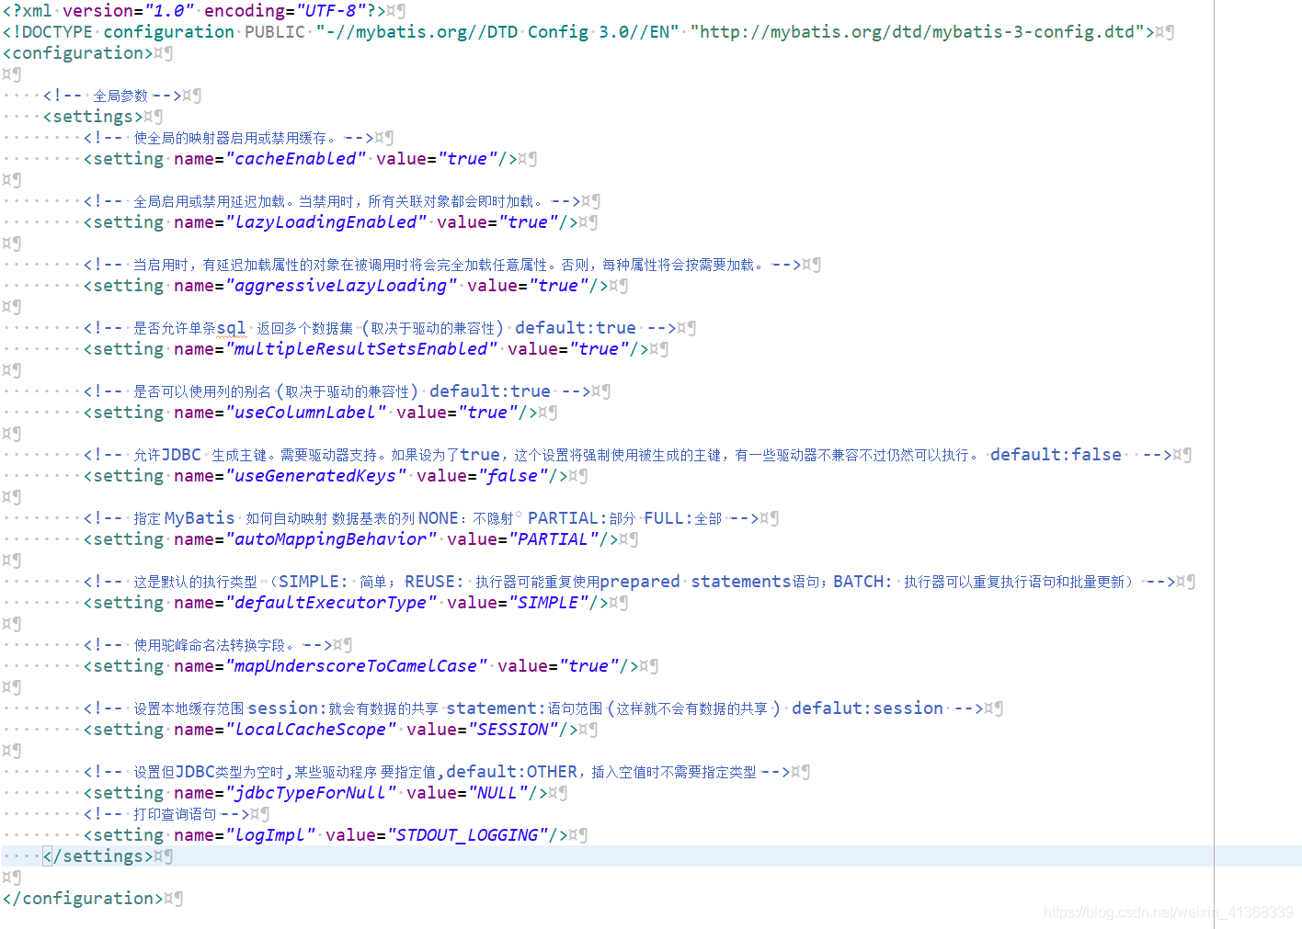Click the DOCTYPE configuration declaration
1302x929 pixels.
(x=578, y=32)
